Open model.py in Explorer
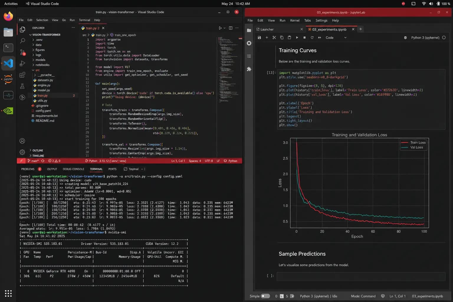Viewport: 453px width, 302px height. [44, 90]
